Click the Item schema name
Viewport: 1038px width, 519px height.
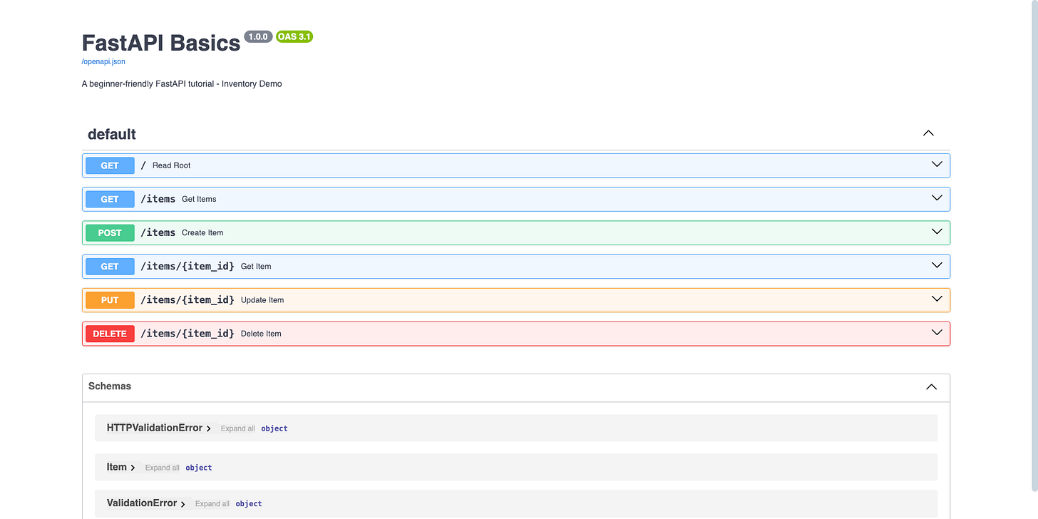117,466
